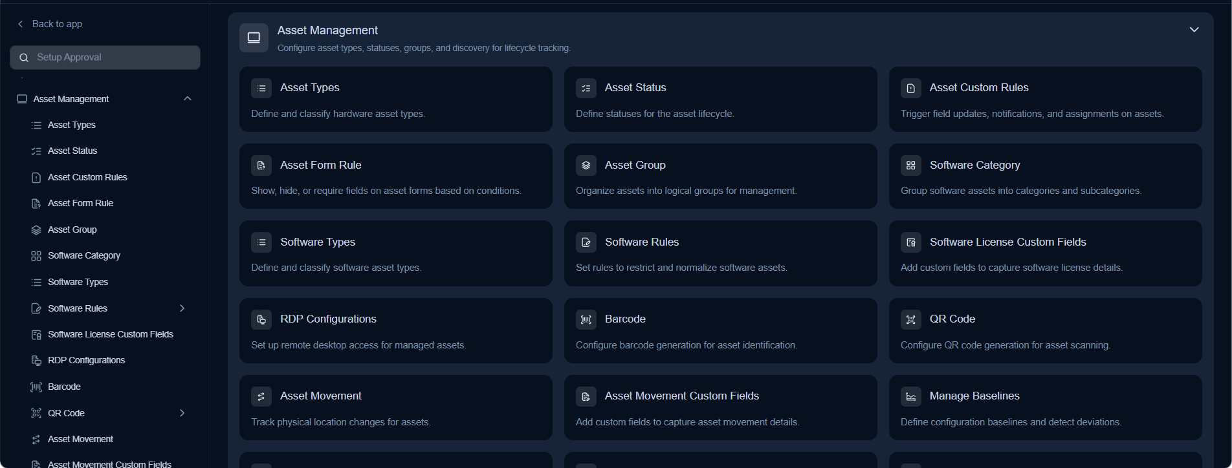Click the search magnifier icon in sidebar
Viewport: 1232px width, 468px height.
click(24, 58)
